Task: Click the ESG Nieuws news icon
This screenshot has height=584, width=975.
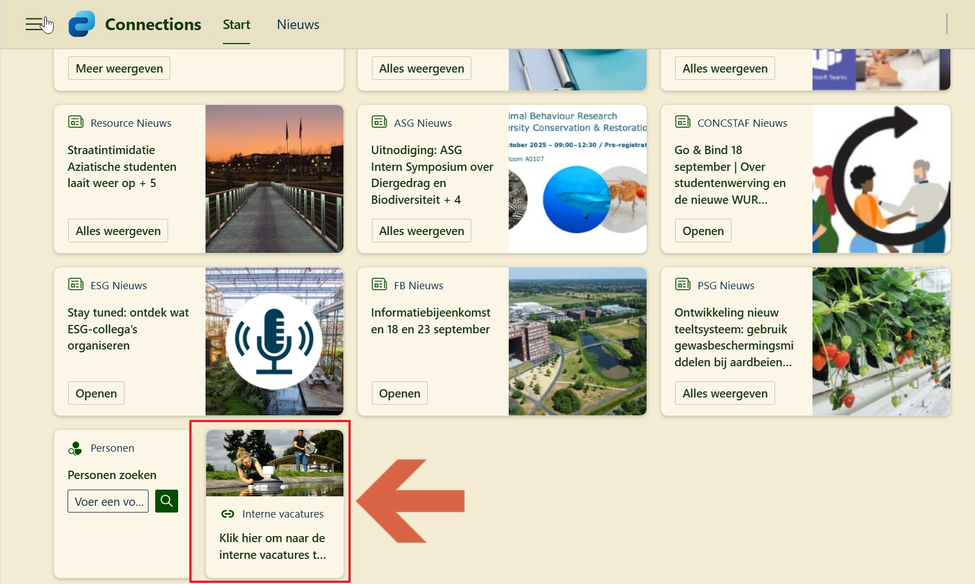Action: point(75,284)
